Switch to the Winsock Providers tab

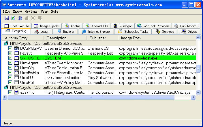(x=153, y=26)
